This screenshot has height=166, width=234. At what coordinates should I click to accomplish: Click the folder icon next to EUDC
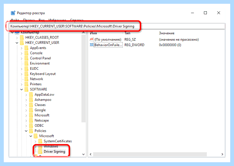click(26, 69)
